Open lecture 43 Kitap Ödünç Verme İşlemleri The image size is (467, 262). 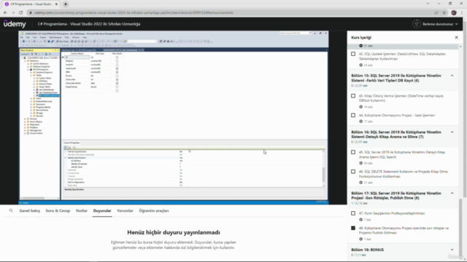[x=401, y=98]
